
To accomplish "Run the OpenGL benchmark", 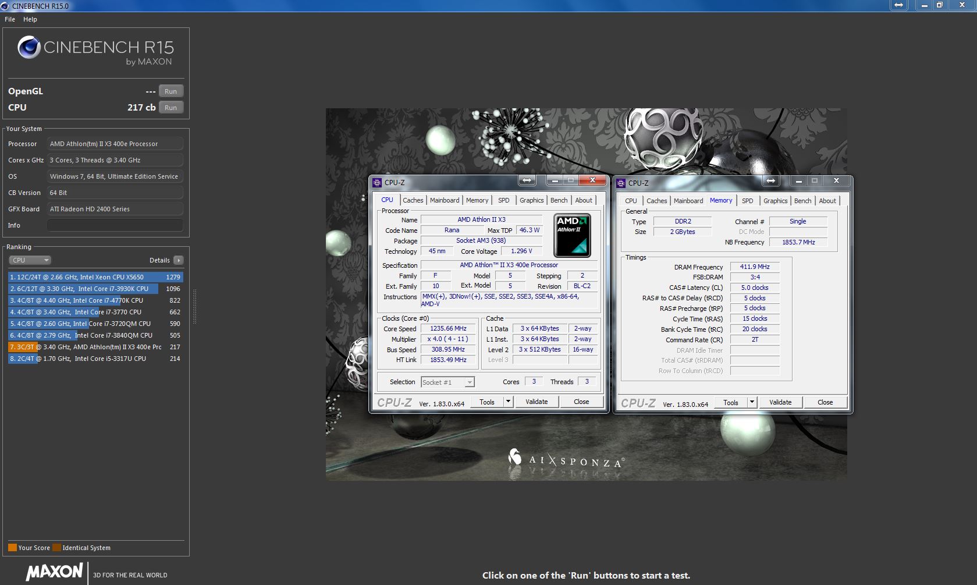I will point(170,91).
